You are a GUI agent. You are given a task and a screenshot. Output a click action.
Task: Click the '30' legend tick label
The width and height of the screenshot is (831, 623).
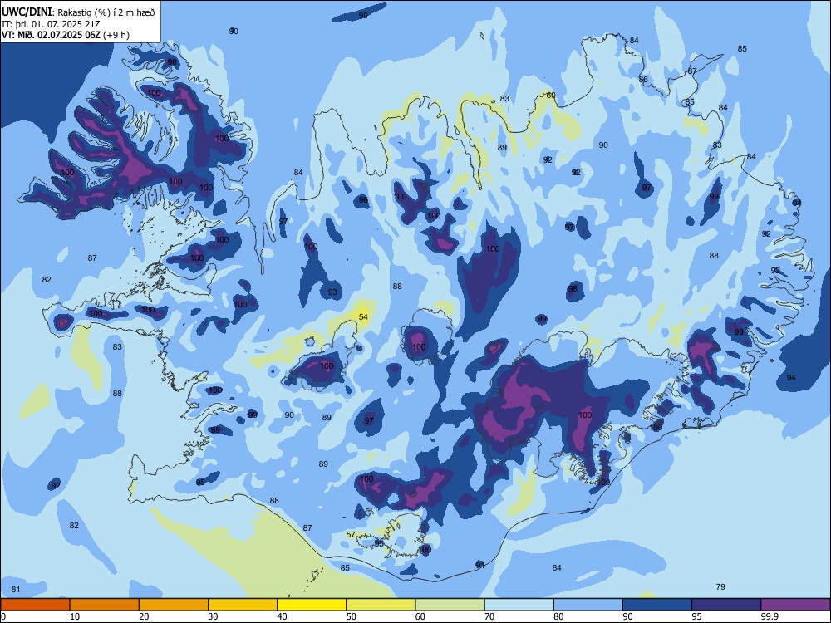pos(213,616)
